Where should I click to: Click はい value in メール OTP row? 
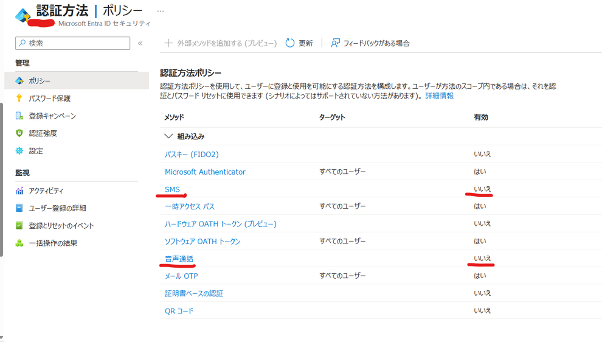coord(480,276)
